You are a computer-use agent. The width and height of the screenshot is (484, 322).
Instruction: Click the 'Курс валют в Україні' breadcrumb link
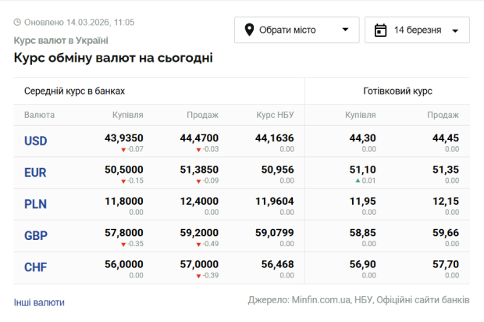click(61, 41)
